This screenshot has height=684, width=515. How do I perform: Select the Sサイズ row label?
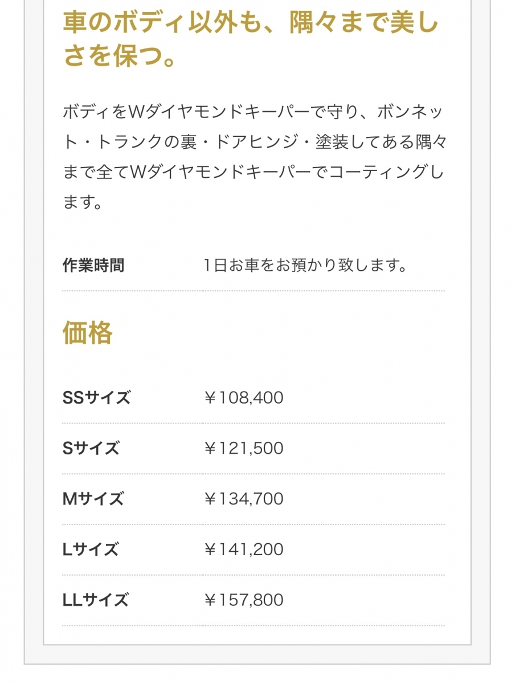pyautogui.click(x=91, y=449)
